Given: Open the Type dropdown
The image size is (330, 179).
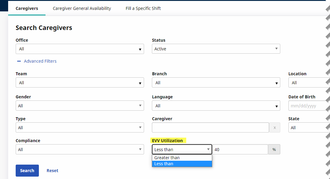Looking at the screenshot, I should click(80, 128).
